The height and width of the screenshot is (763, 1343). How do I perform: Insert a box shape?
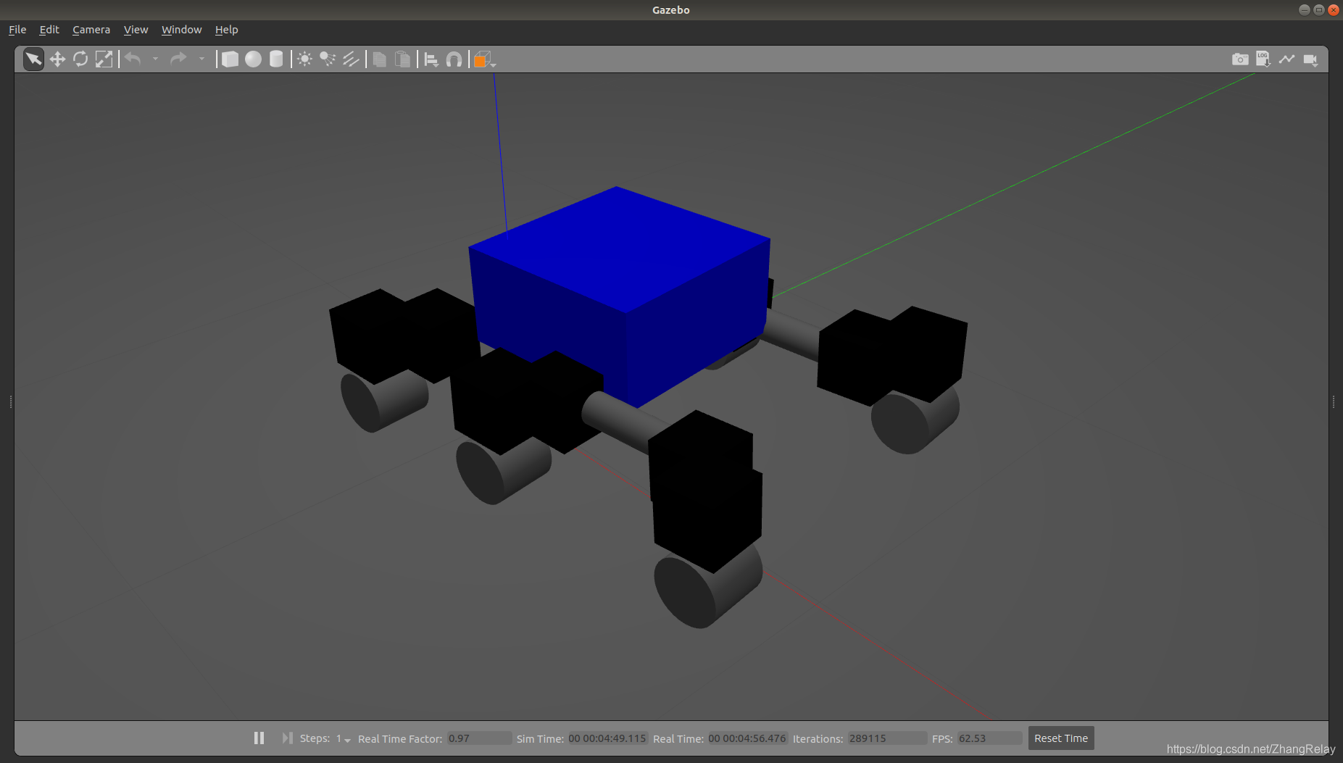click(x=230, y=59)
